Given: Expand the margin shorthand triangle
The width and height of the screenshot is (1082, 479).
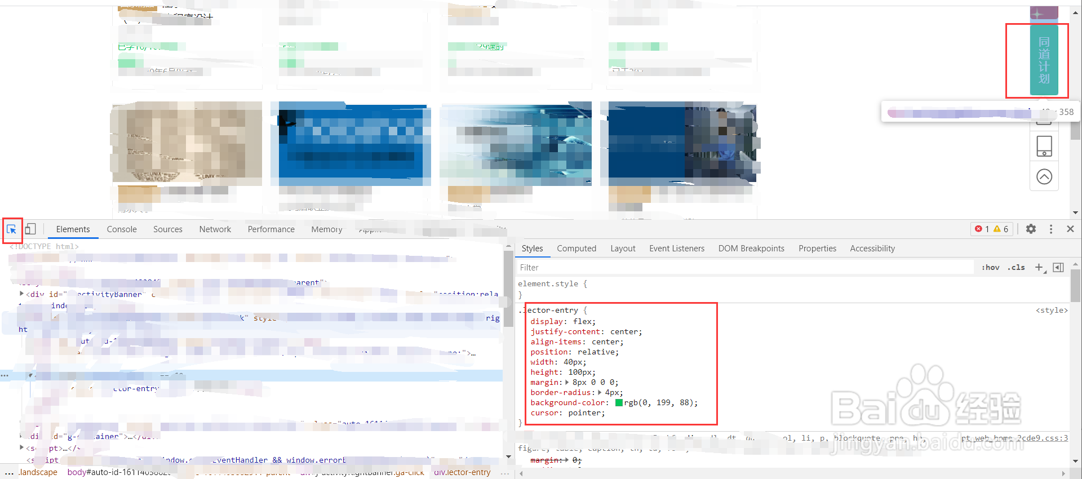Looking at the screenshot, I should tap(567, 382).
